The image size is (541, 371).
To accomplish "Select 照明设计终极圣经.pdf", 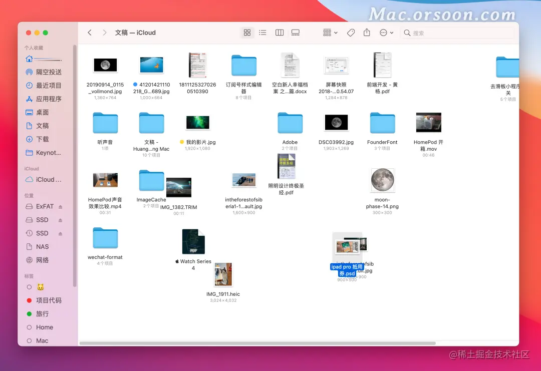I will [x=287, y=166].
